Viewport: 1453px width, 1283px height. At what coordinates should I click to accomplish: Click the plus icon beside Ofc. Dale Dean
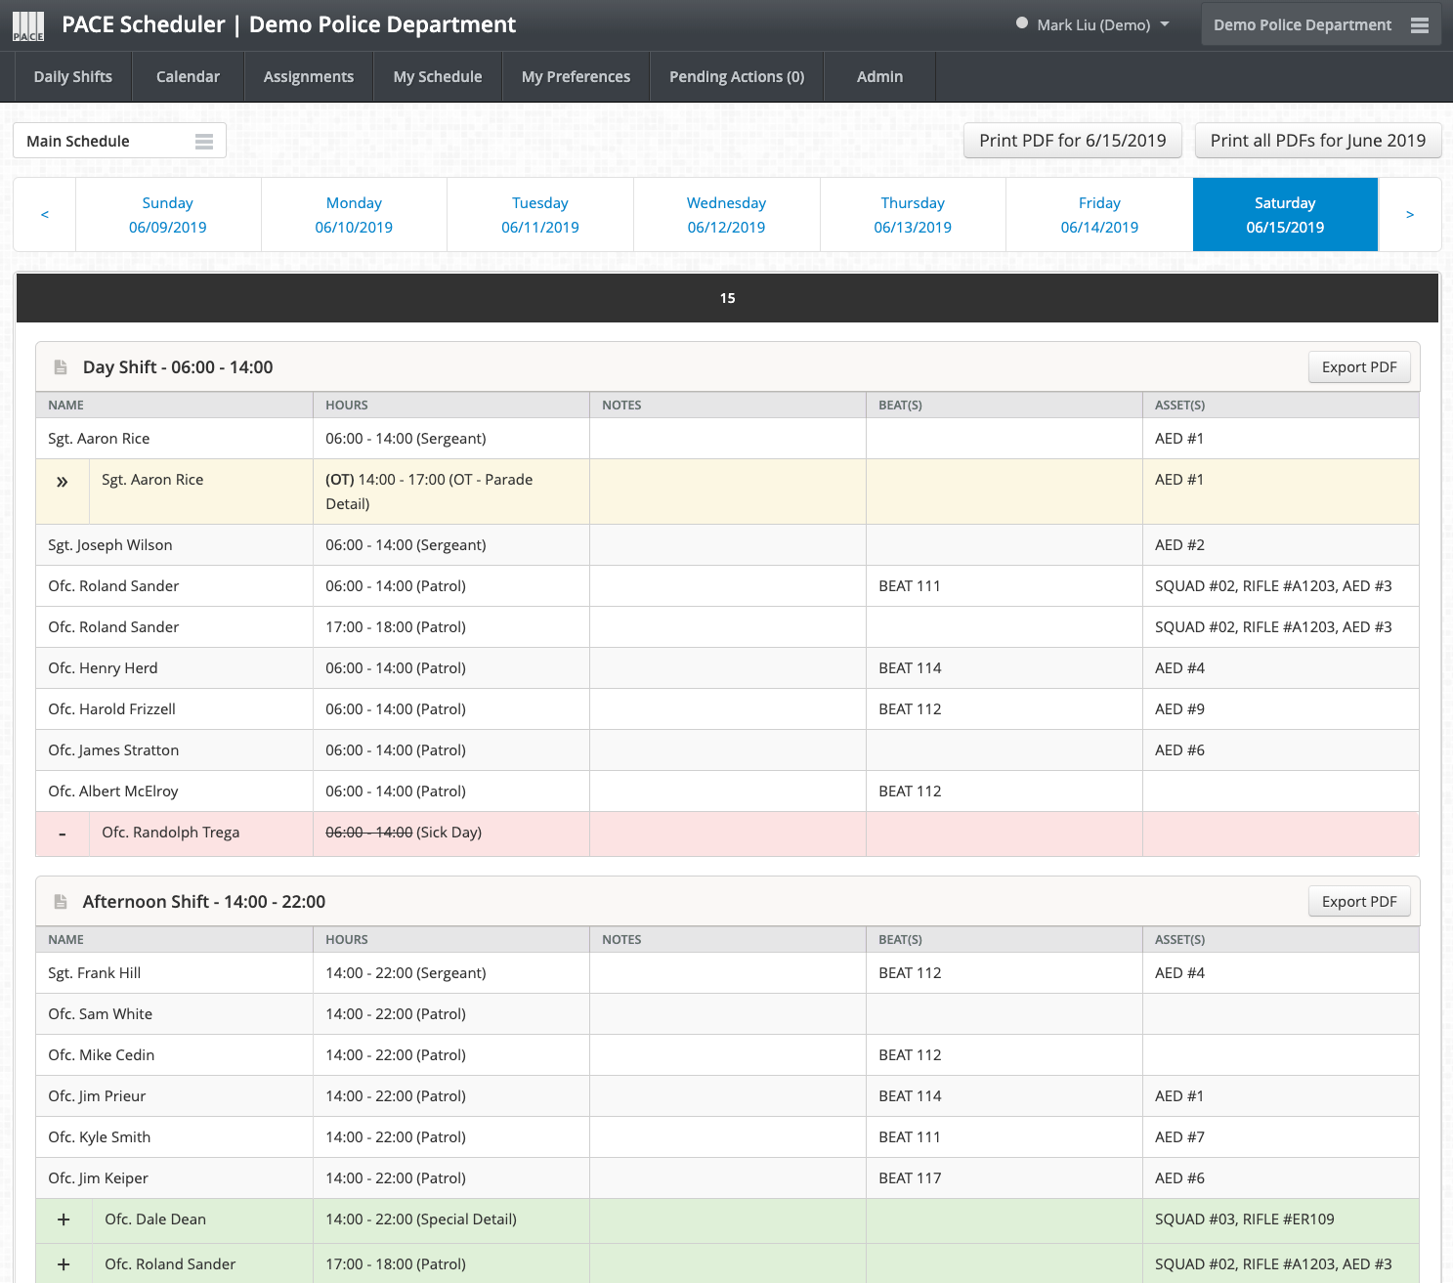coord(64,1219)
